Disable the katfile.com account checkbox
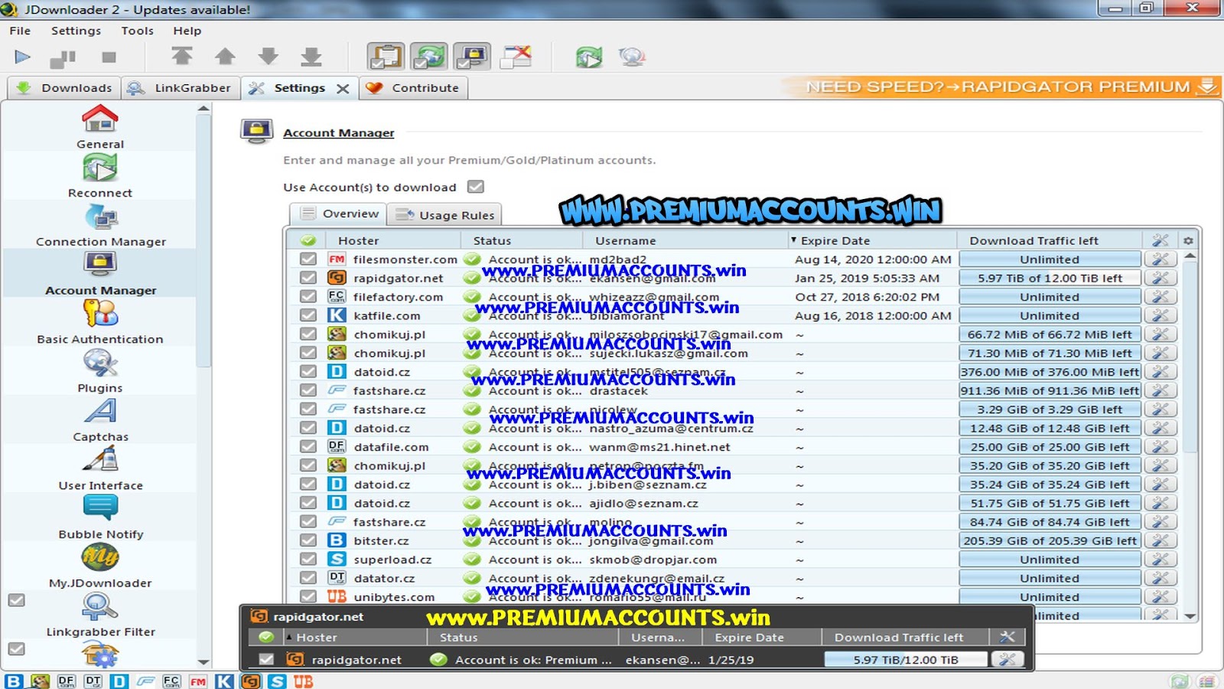 point(308,315)
